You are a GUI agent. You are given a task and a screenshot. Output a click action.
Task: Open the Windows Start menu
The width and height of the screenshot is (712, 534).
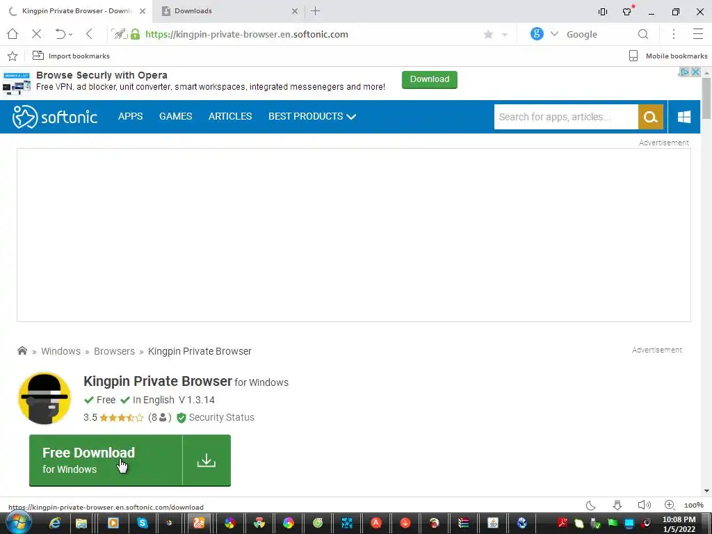click(x=19, y=523)
